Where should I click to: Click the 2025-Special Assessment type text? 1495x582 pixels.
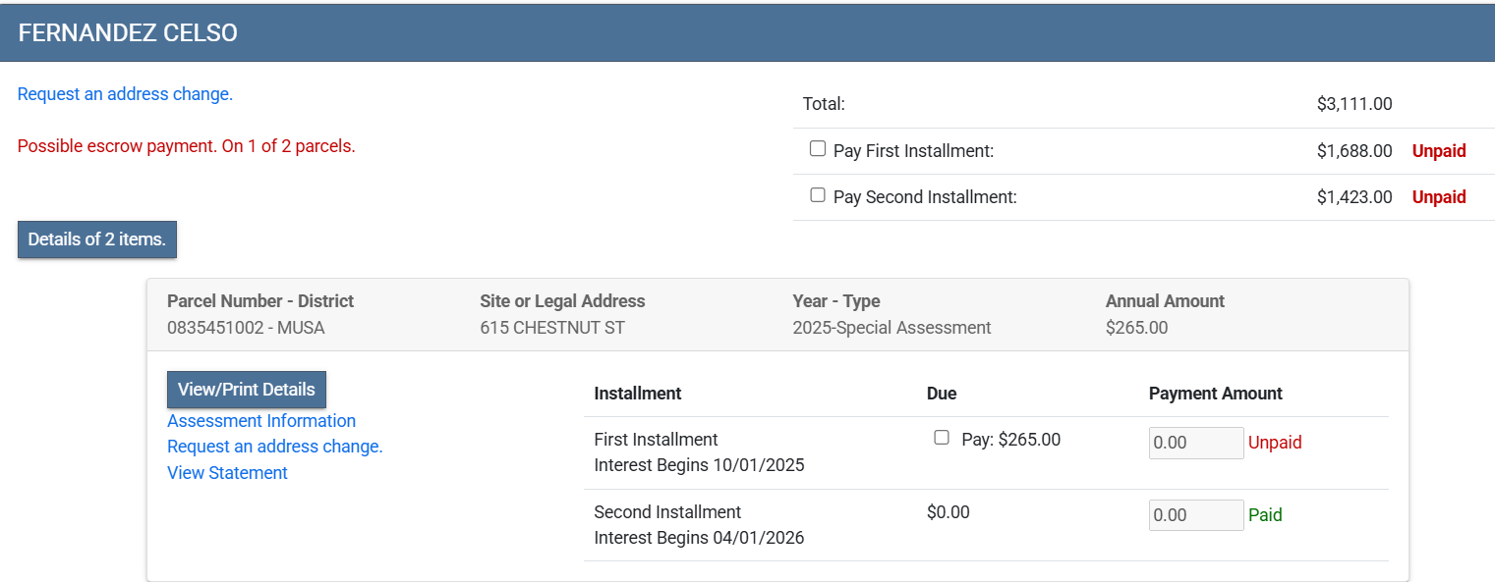point(891,328)
